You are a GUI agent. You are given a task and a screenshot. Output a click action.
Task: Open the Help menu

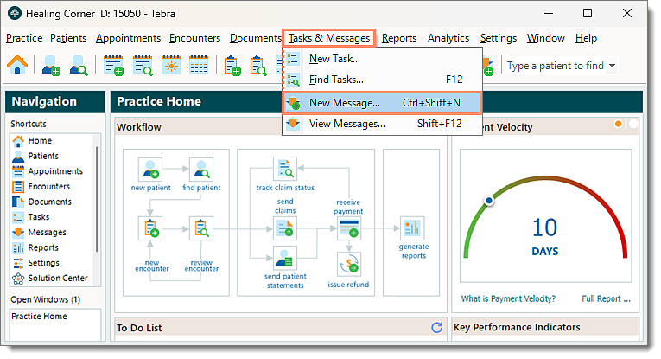tap(586, 38)
